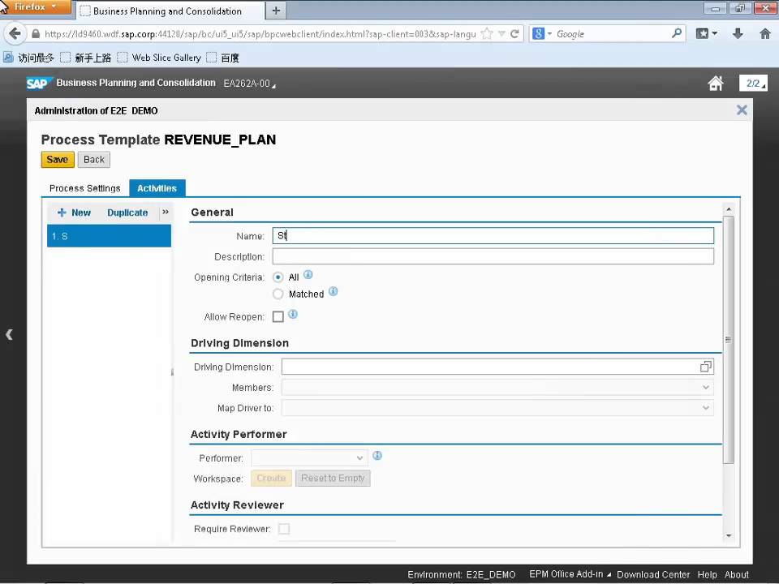Save the process template

tap(58, 160)
